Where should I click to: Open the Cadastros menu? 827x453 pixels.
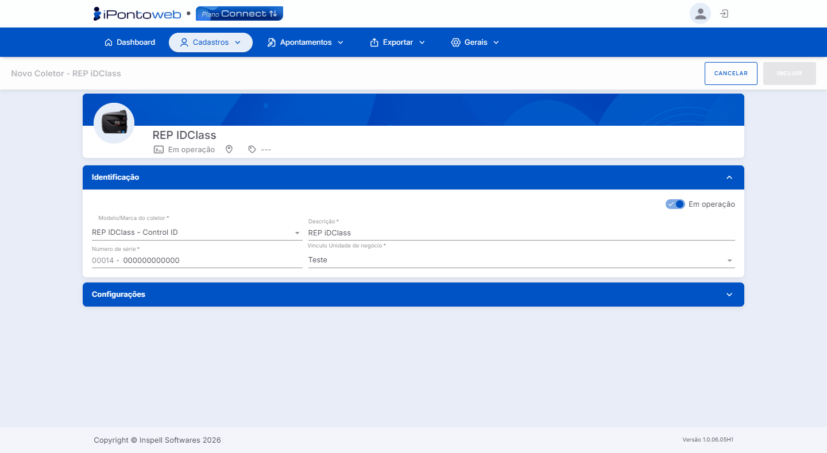point(211,42)
